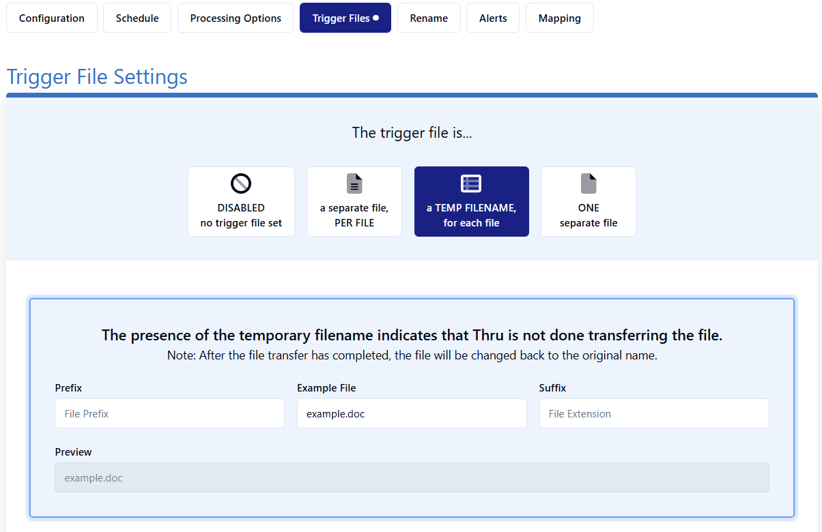Select the Trigger Files tab

345,18
